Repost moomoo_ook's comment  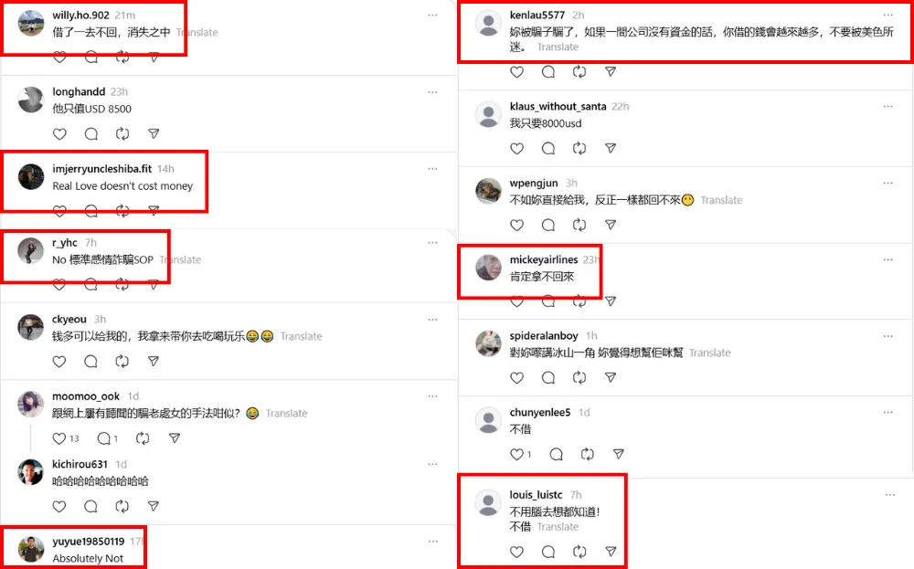(143, 438)
